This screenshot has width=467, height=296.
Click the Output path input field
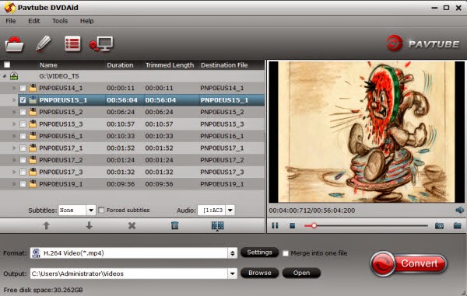(129, 273)
